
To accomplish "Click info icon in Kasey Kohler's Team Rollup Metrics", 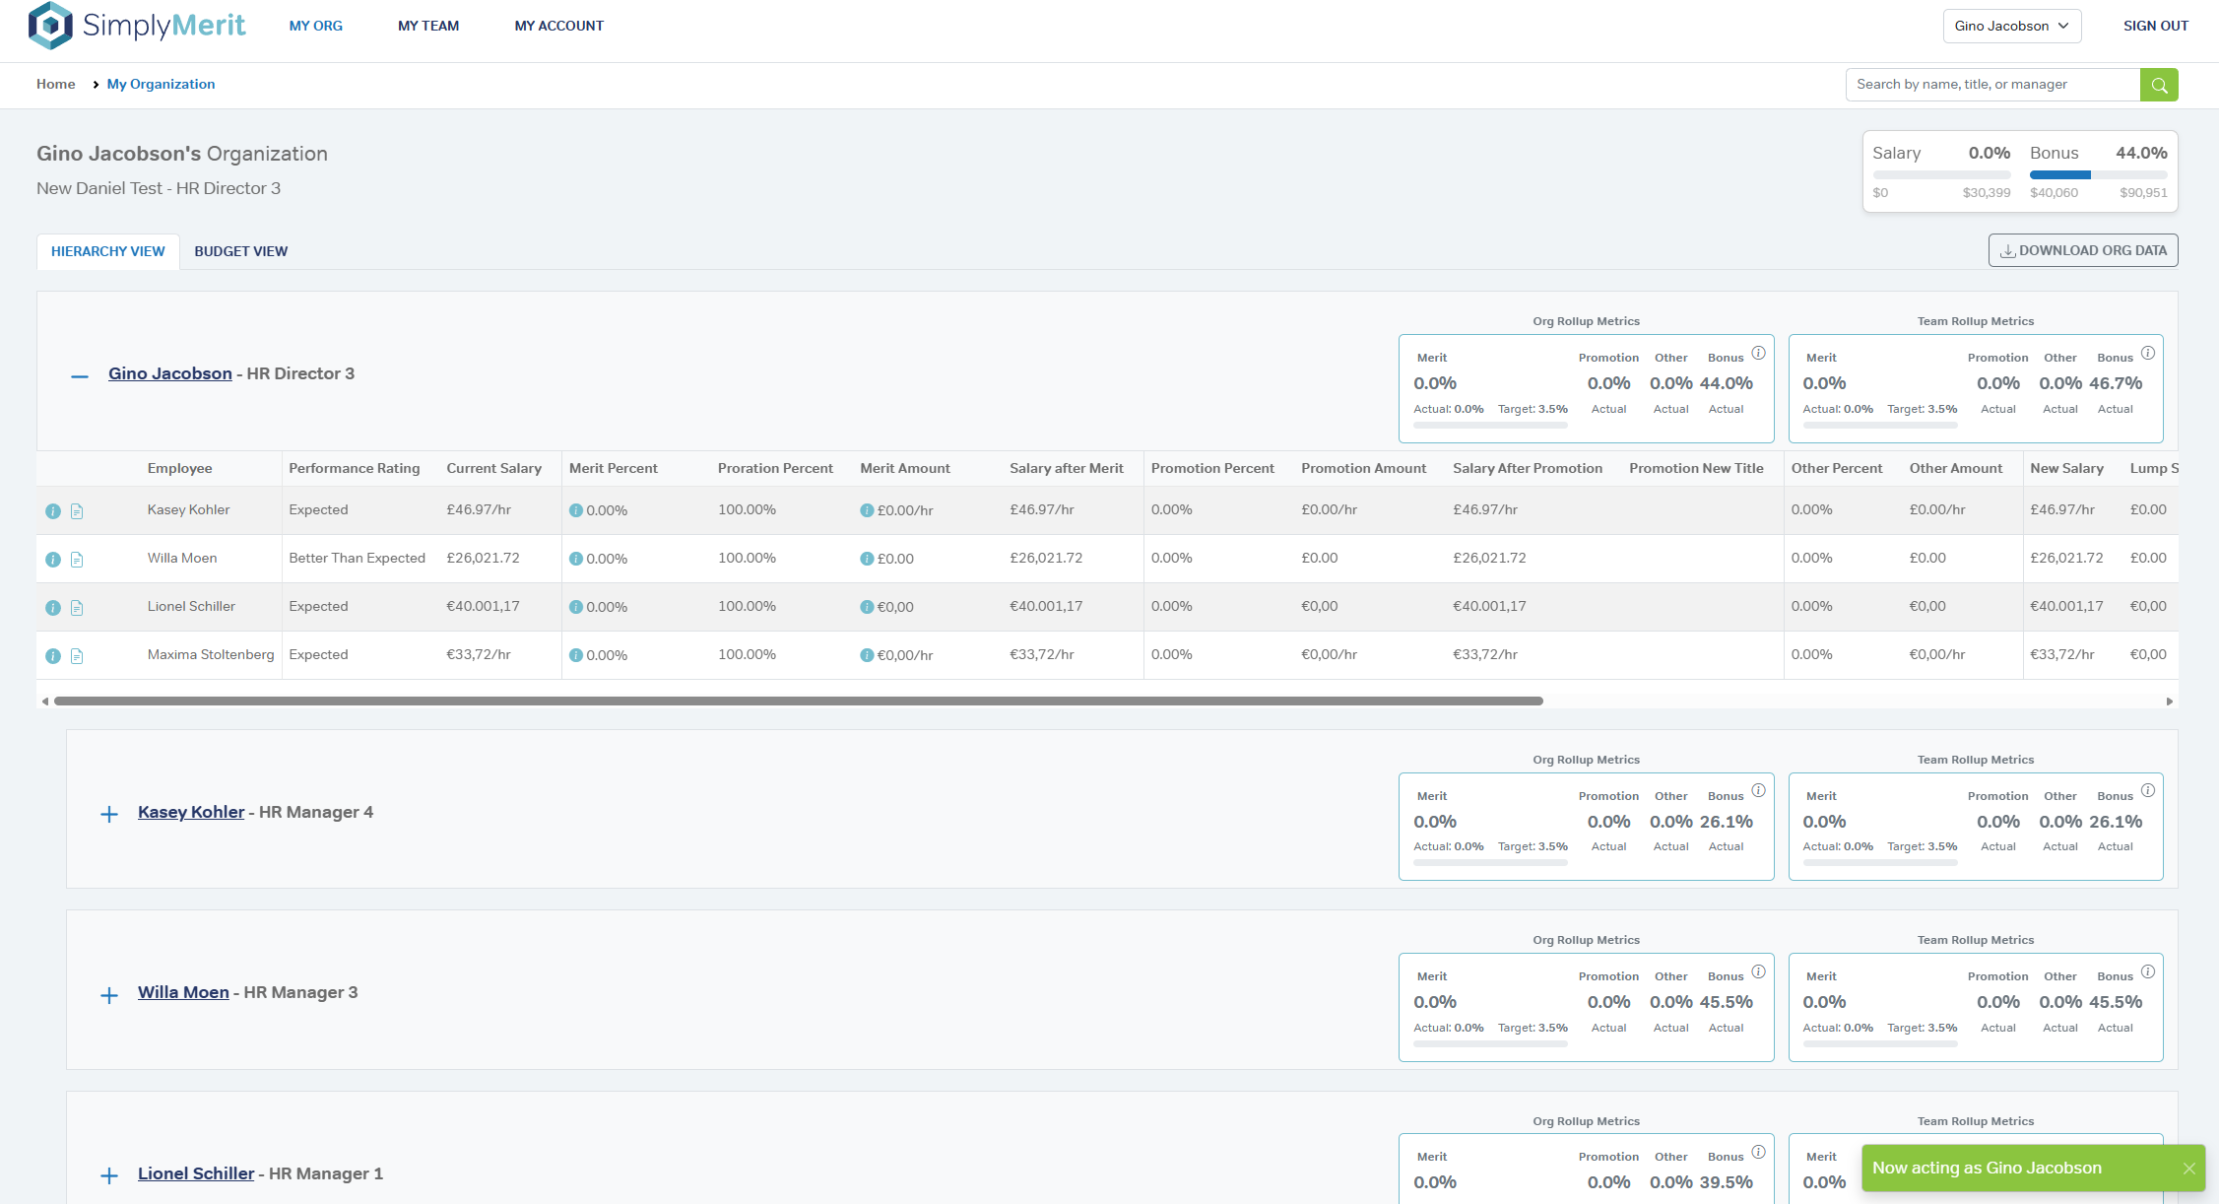I will 2148,790.
